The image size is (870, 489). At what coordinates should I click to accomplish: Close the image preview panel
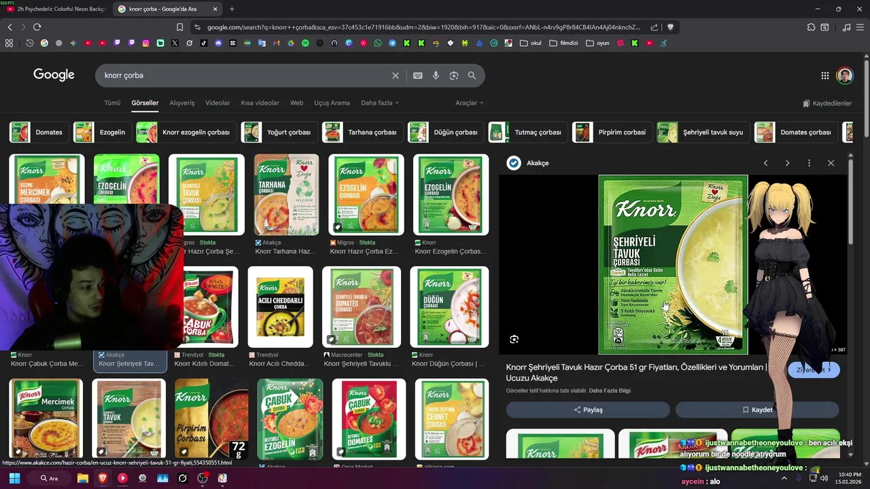(x=831, y=163)
